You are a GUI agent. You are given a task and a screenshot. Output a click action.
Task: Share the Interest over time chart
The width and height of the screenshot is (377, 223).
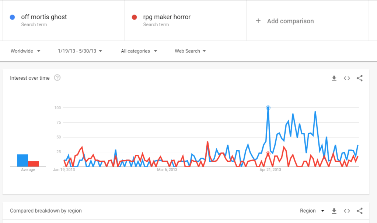click(x=360, y=78)
